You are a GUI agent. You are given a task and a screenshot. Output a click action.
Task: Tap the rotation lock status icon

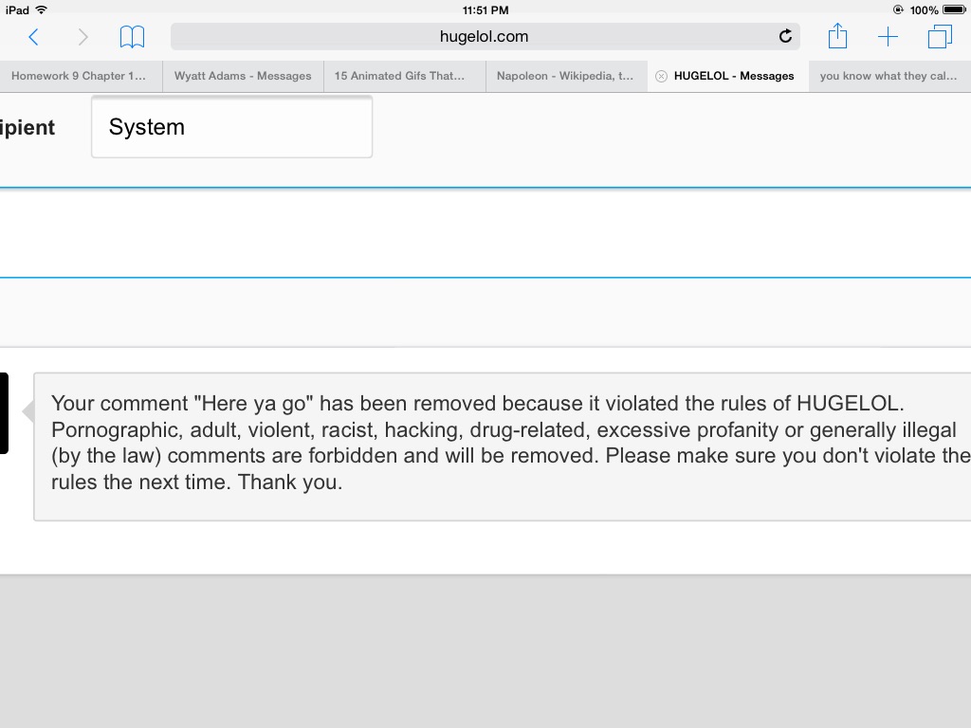coord(898,9)
